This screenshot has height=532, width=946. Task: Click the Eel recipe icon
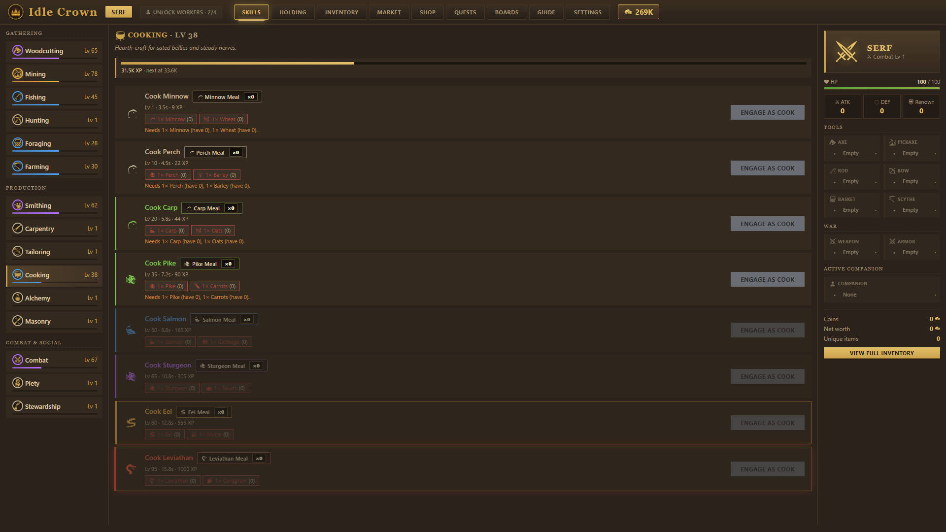click(131, 423)
